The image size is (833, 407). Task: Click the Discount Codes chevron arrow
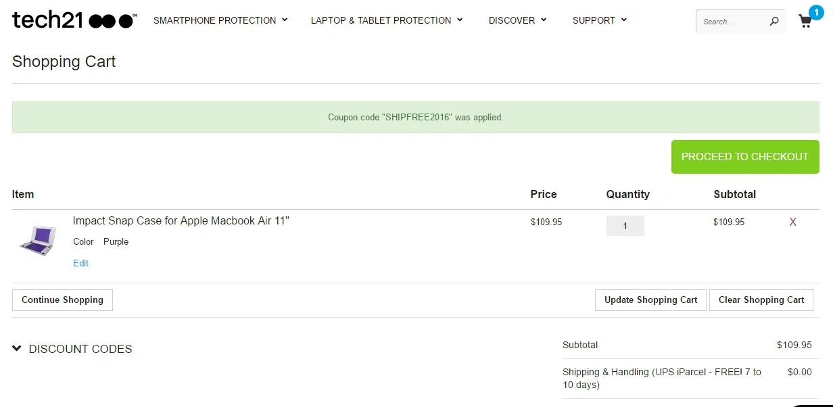17,349
